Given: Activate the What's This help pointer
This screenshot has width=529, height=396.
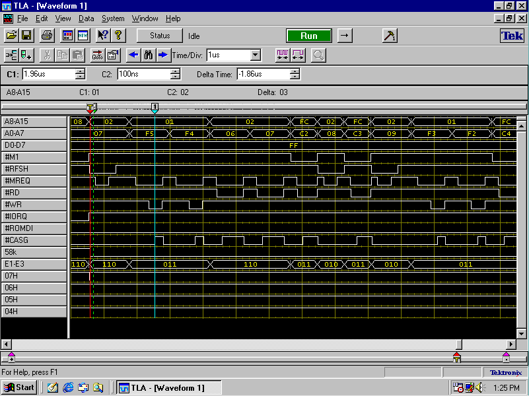Looking at the screenshot, I should 103,36.
